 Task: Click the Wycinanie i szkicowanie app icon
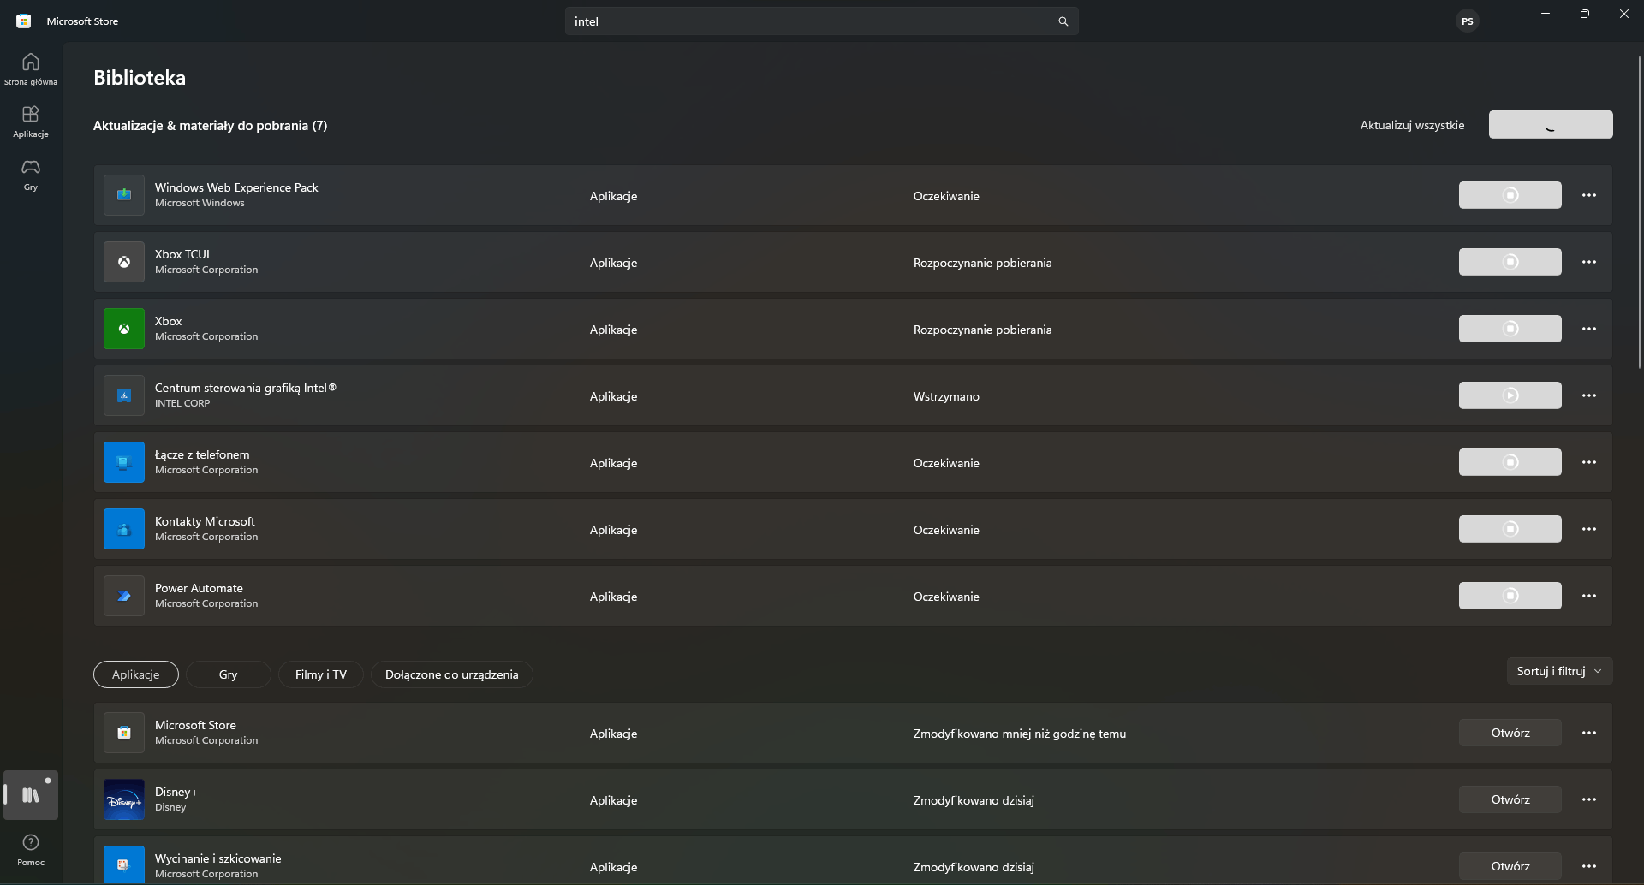(x=124, y=864)
